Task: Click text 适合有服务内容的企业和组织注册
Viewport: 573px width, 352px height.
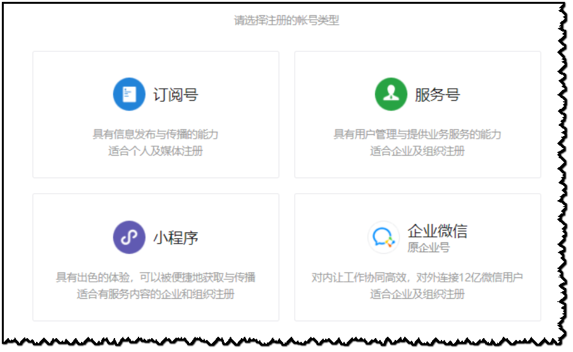Action: [156, 294]
